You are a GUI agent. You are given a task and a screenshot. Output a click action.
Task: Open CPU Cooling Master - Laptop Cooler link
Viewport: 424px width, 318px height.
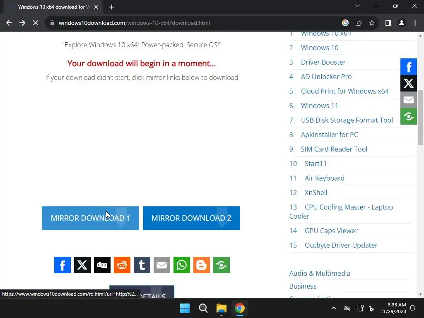(341, 212)
